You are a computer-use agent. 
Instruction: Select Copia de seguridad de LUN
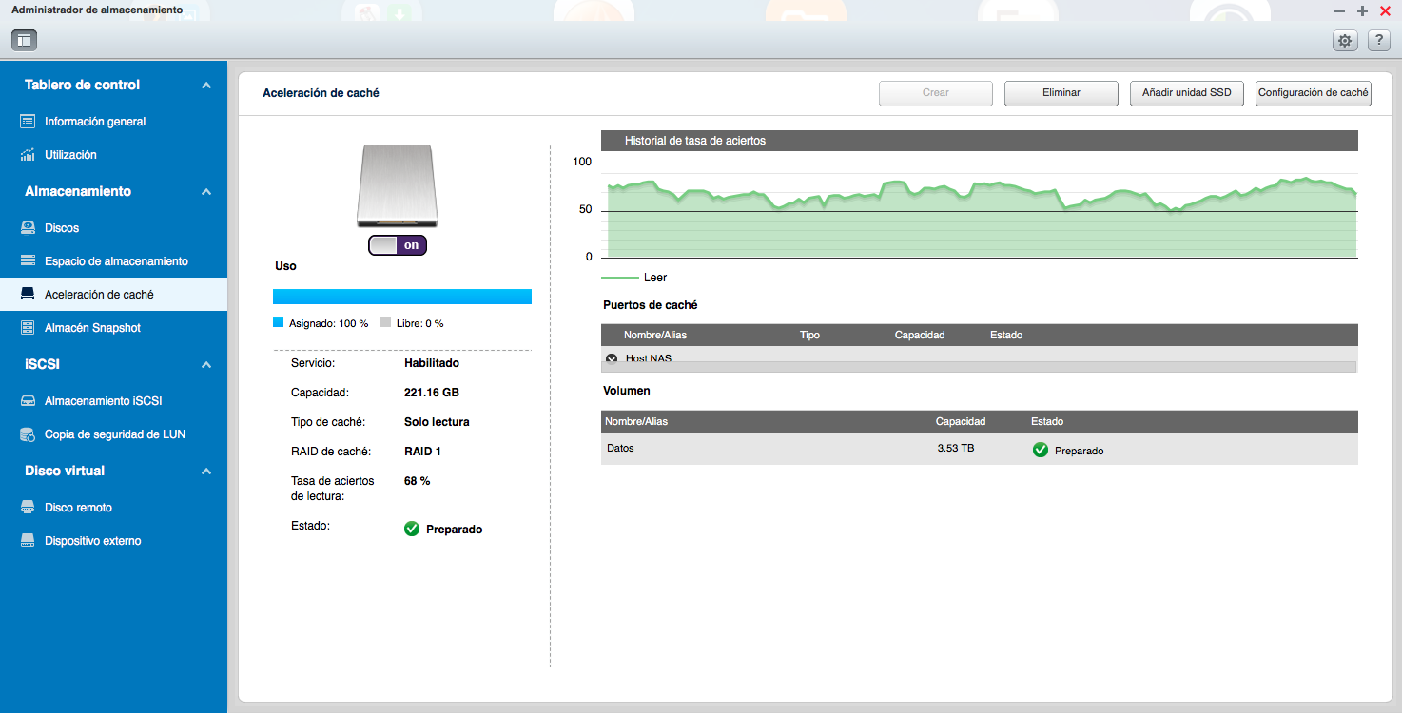coord(114,434)
